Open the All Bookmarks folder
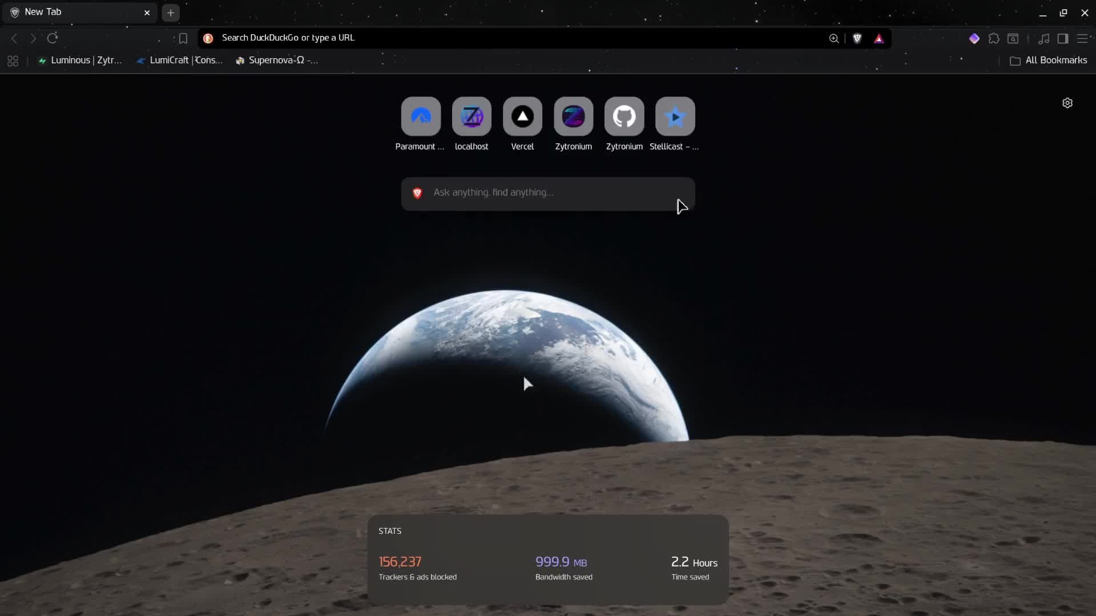 tap(1049, 60)
